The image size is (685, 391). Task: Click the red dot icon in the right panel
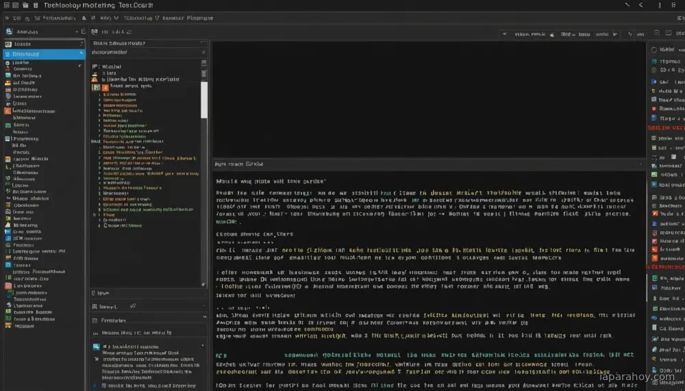(654, 109)
